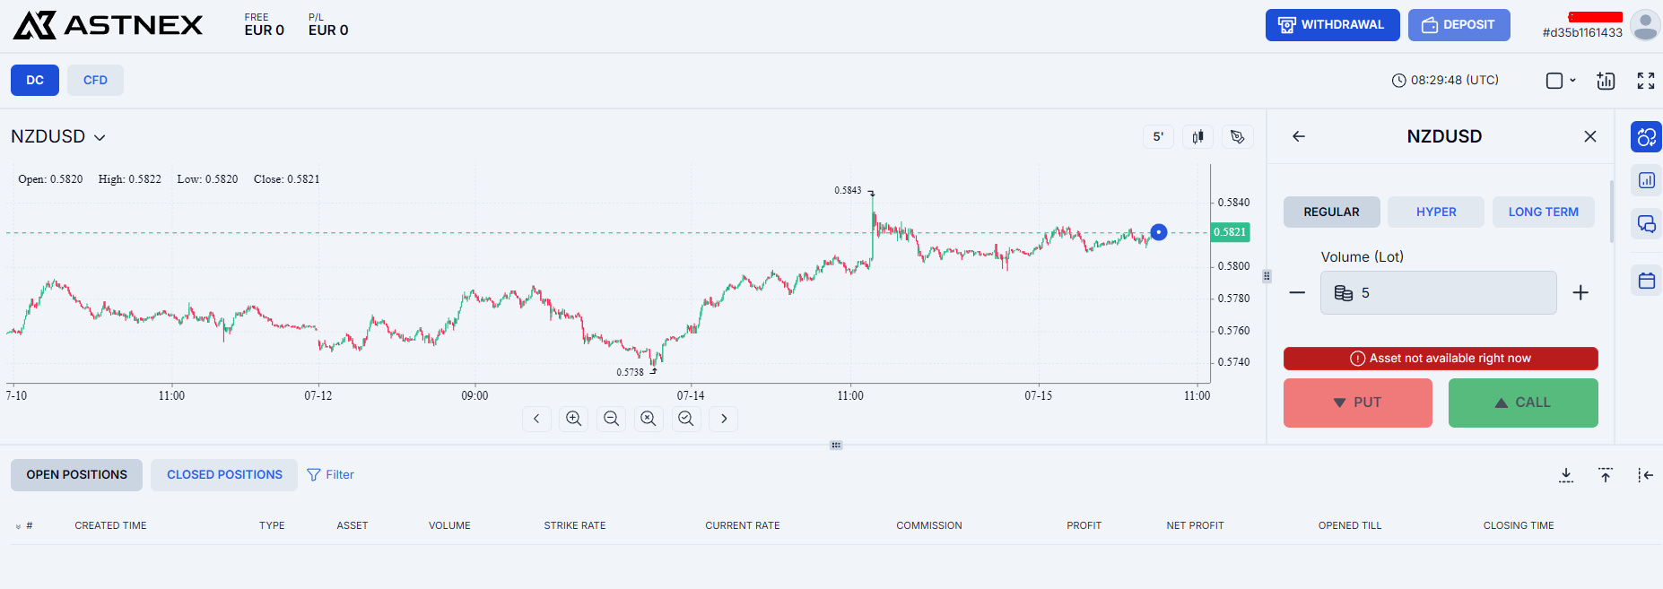Click the WITHDRAWAL button
1663x589 pixels.
click(1332, 25)
